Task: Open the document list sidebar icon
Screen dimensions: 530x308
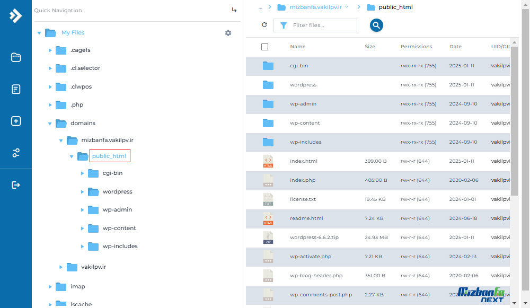Action: [x=16, y=89]
